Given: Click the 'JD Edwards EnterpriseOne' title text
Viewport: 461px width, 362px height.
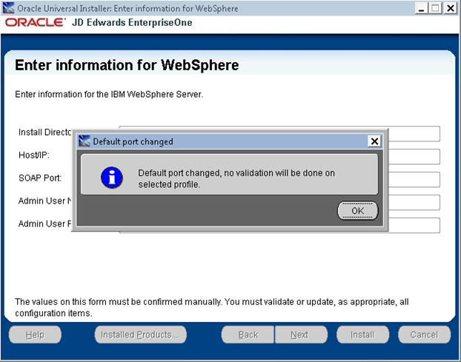Looking at the screenshot, I should click(132, 23).
